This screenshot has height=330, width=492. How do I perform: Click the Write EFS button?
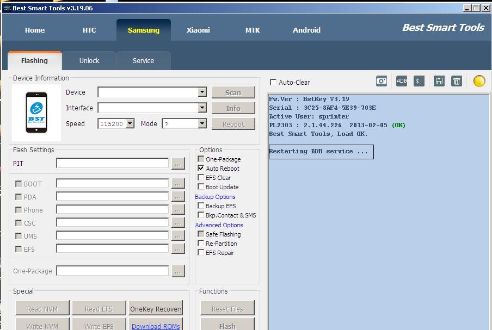point(99,325)
